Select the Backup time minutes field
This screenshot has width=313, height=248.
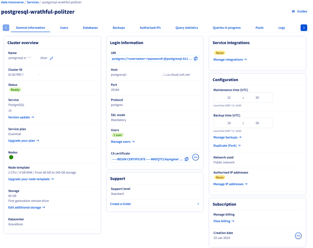click(257, 123)
